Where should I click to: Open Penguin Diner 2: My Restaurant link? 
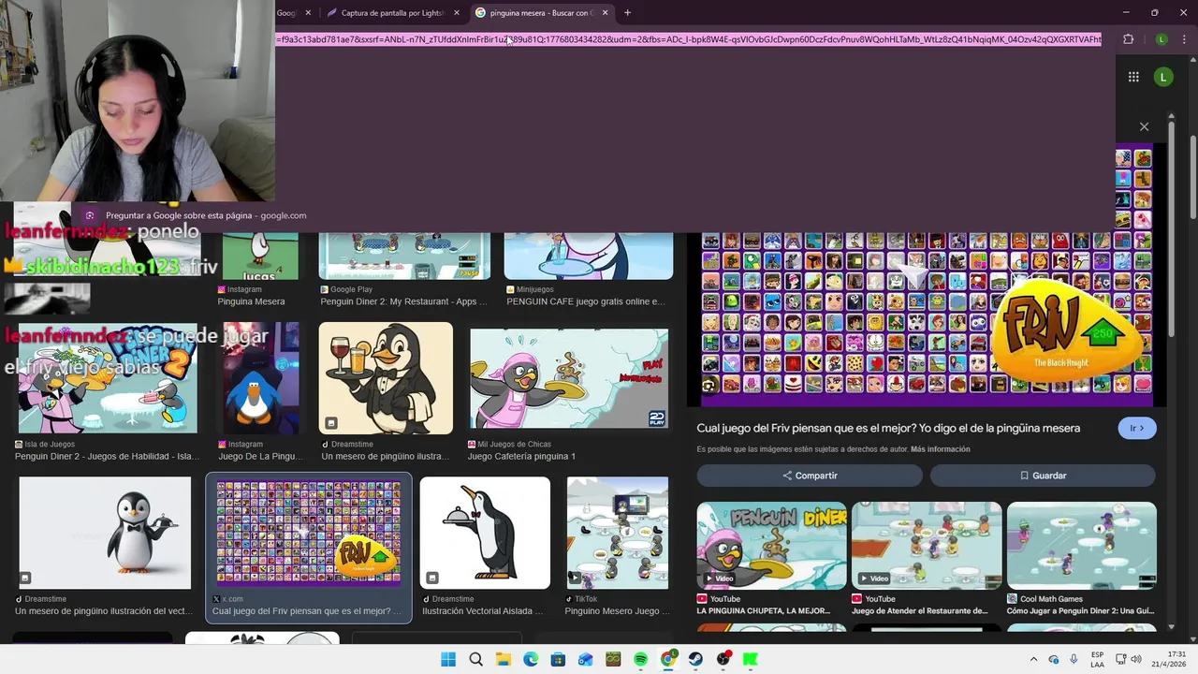403,301
